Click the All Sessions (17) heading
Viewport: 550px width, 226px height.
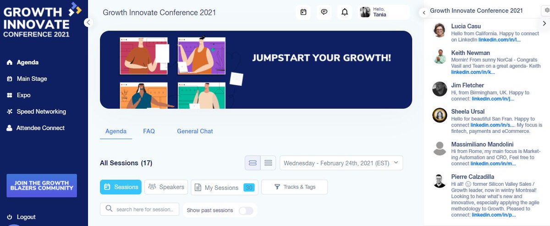[x=126, y=163]
